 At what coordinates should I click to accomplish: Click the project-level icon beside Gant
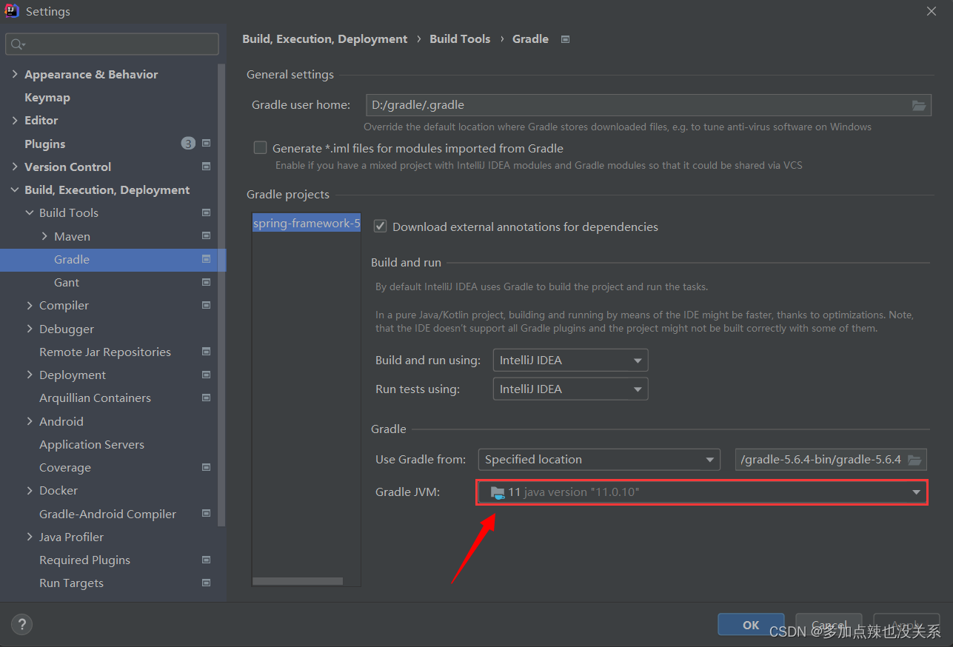(x=207, y=282)
